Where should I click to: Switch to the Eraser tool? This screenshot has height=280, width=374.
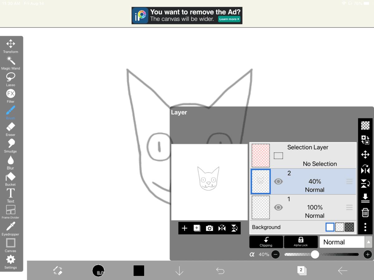[x=10, y=127]
